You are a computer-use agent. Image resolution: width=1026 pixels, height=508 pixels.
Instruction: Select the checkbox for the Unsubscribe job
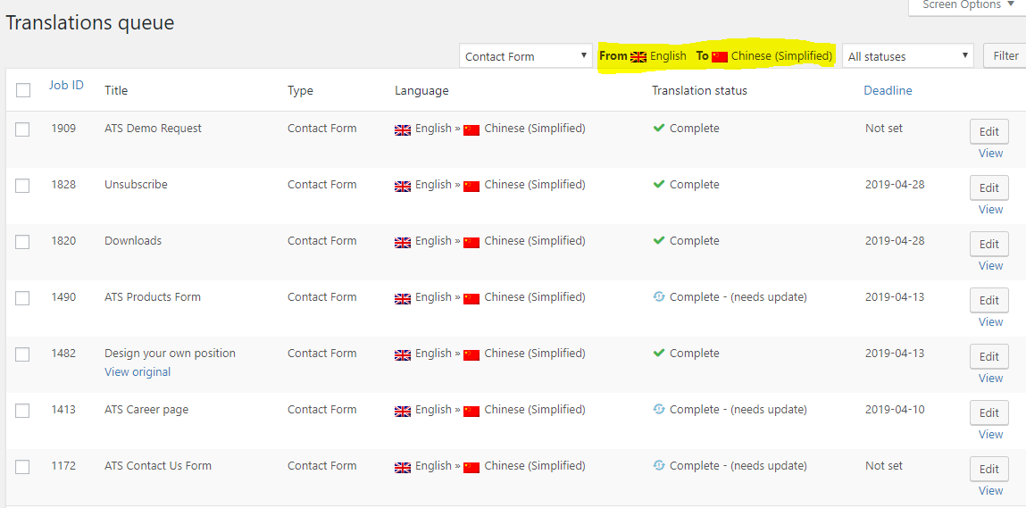22,186
